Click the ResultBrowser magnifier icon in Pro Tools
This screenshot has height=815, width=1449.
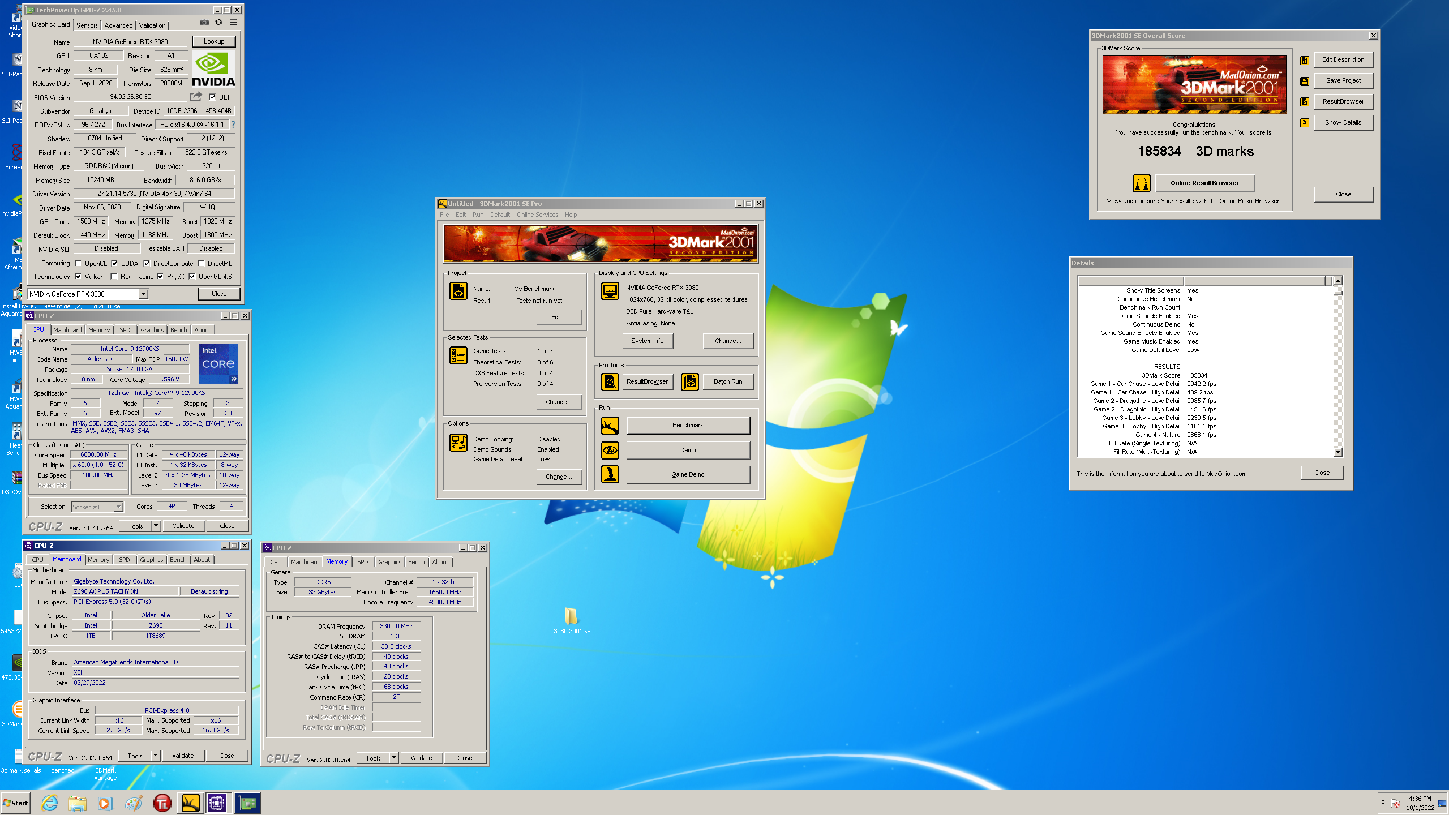coord(610,382)
